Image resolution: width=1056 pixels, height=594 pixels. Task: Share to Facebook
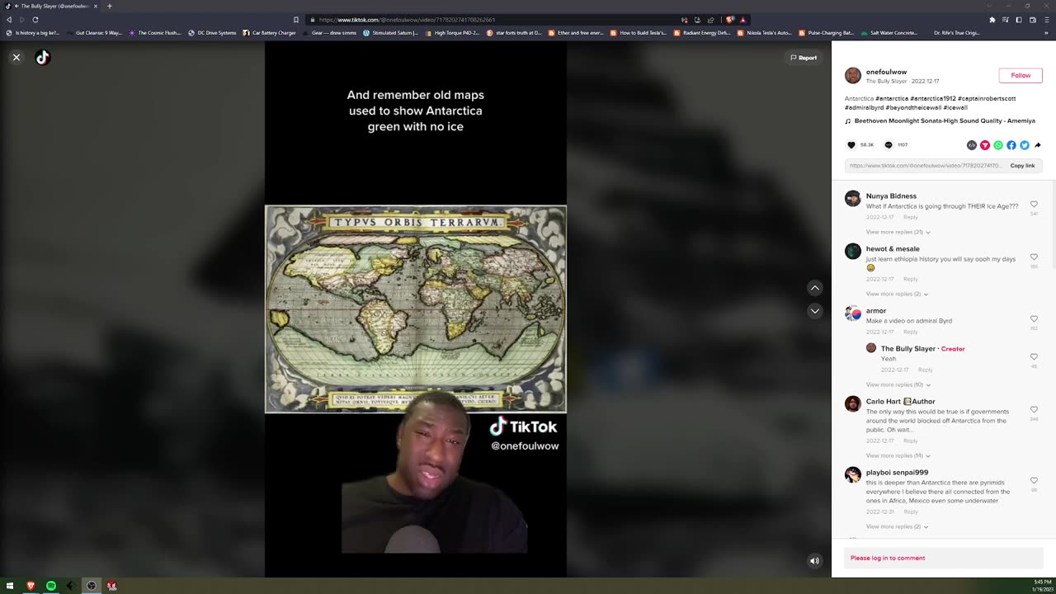point(1011,145)
